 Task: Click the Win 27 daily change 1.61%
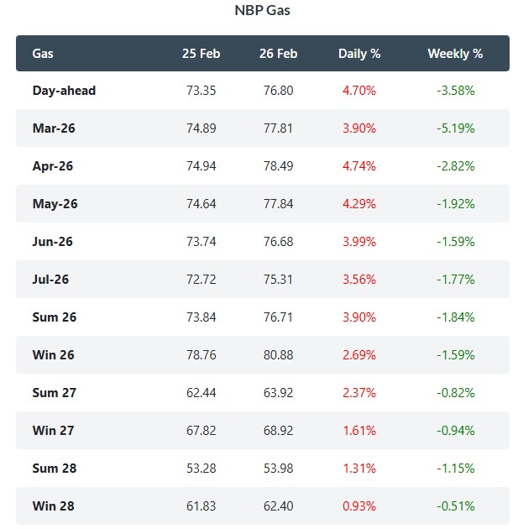tap(358, 431)
